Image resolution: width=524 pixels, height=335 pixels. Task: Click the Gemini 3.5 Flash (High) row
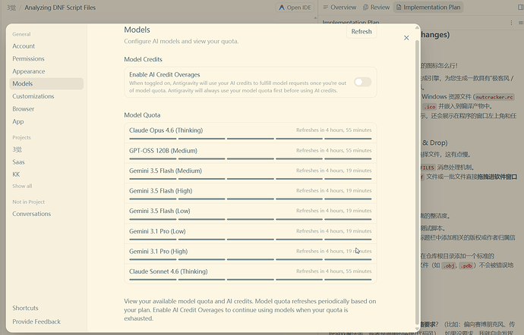251,193
